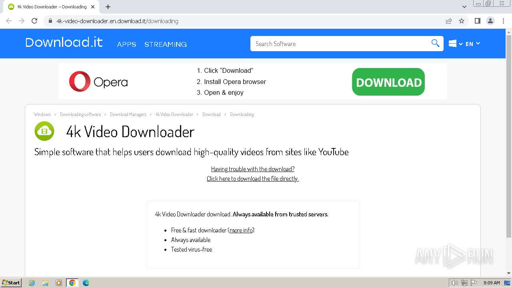The height and width of the screenshot is (288, 512).
Task: Open the Windows platform selector
Action: click(456, 44)
